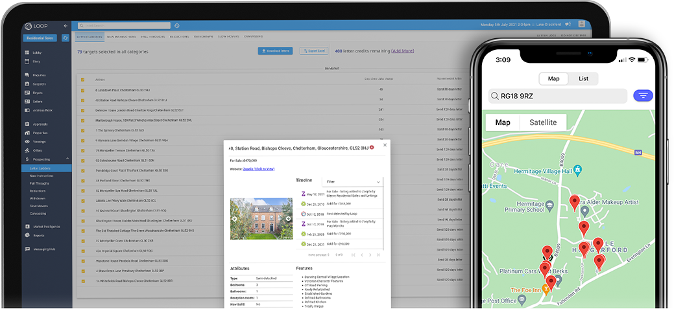Screen dimensions: 674x309
Task: Show next property photo with right arrow
Action: click(288, 219)
